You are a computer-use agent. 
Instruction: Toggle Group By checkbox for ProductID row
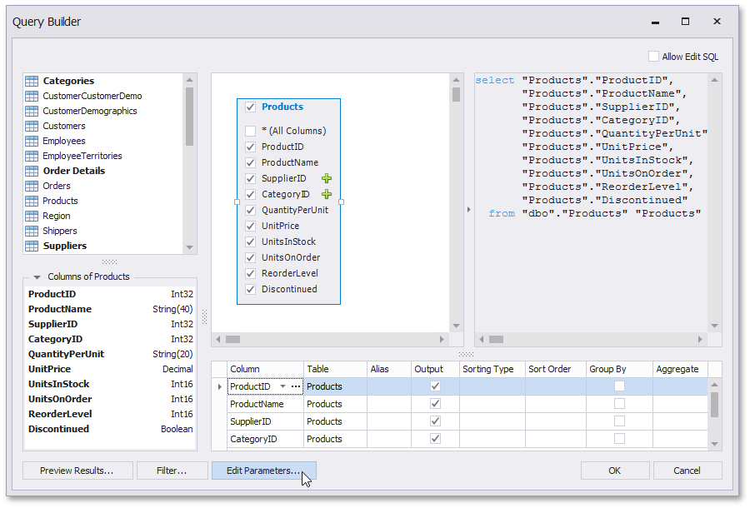(x=619, y=386)
